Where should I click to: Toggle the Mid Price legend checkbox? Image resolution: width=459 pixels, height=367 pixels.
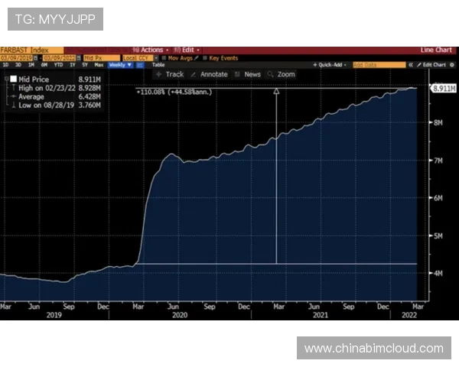click(13, 78)
